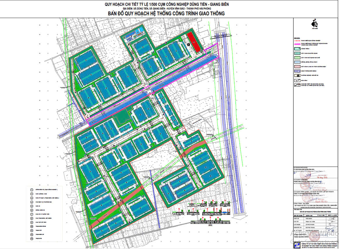
Task: Select the Công Trình legend symbol
Action: tap(298, 49)
